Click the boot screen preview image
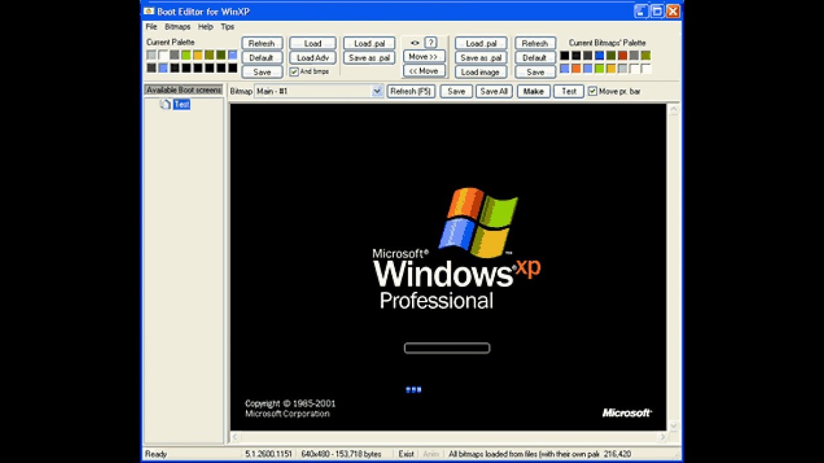This screenshot has height=463, width=824. coord(448,267)
